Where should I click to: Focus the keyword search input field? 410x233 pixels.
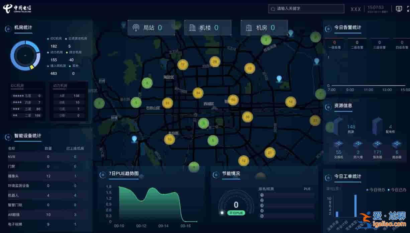point(306,9)
